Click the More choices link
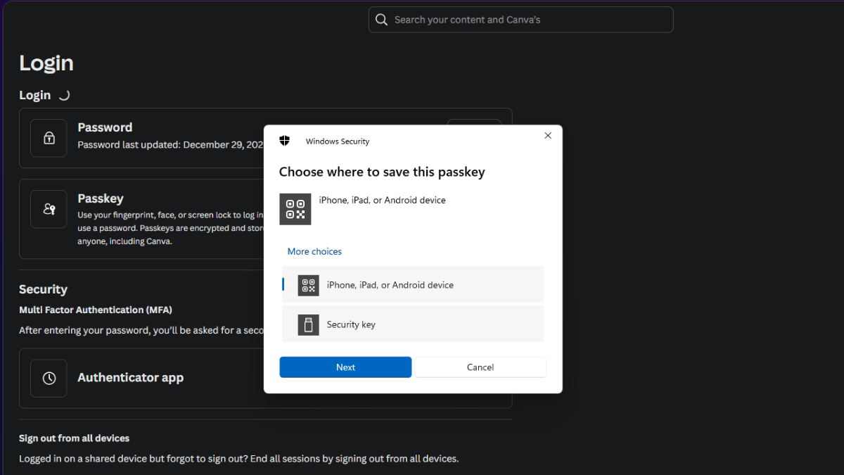This screenshot has width=844, height=475. [314, 251]
